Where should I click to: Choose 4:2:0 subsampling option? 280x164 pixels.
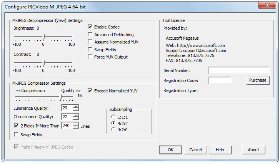[x=113, y=129]
